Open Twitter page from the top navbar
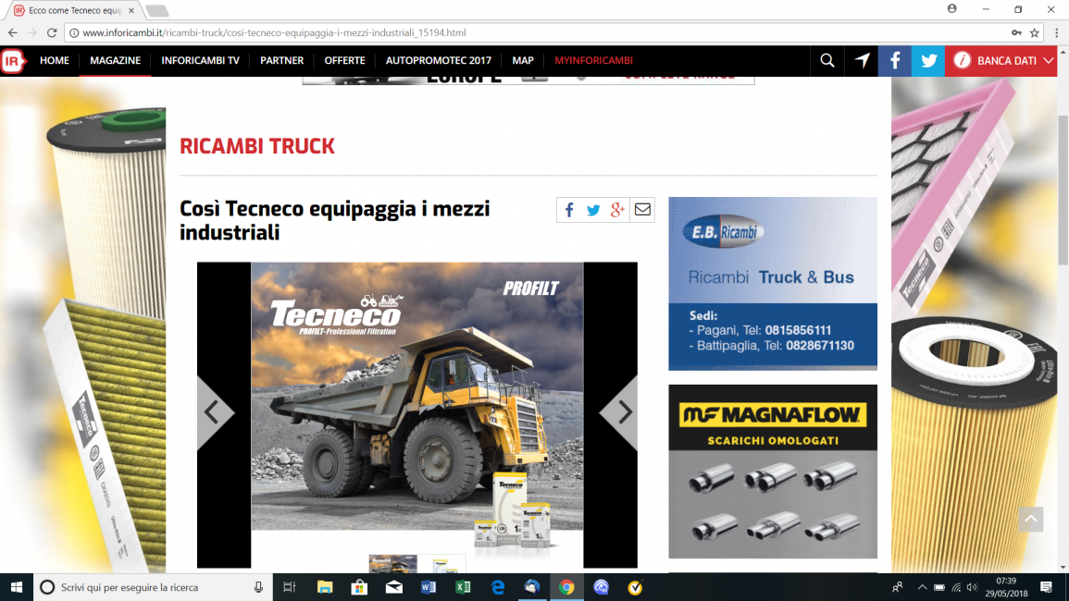The height and width of the screenshot is (601, 1069). point(928,61)
